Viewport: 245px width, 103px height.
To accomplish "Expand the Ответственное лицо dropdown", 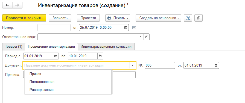I will pyautogui.click(x=141, y=37).
